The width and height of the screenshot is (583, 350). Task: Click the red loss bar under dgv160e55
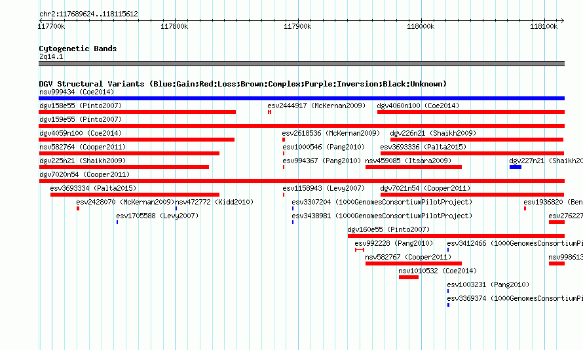(456, 236)
